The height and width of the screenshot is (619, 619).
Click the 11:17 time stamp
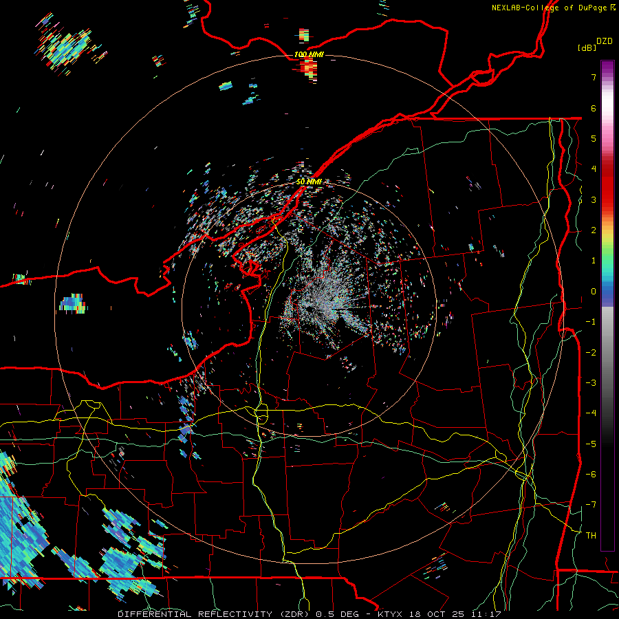click(x=486, y=614)
